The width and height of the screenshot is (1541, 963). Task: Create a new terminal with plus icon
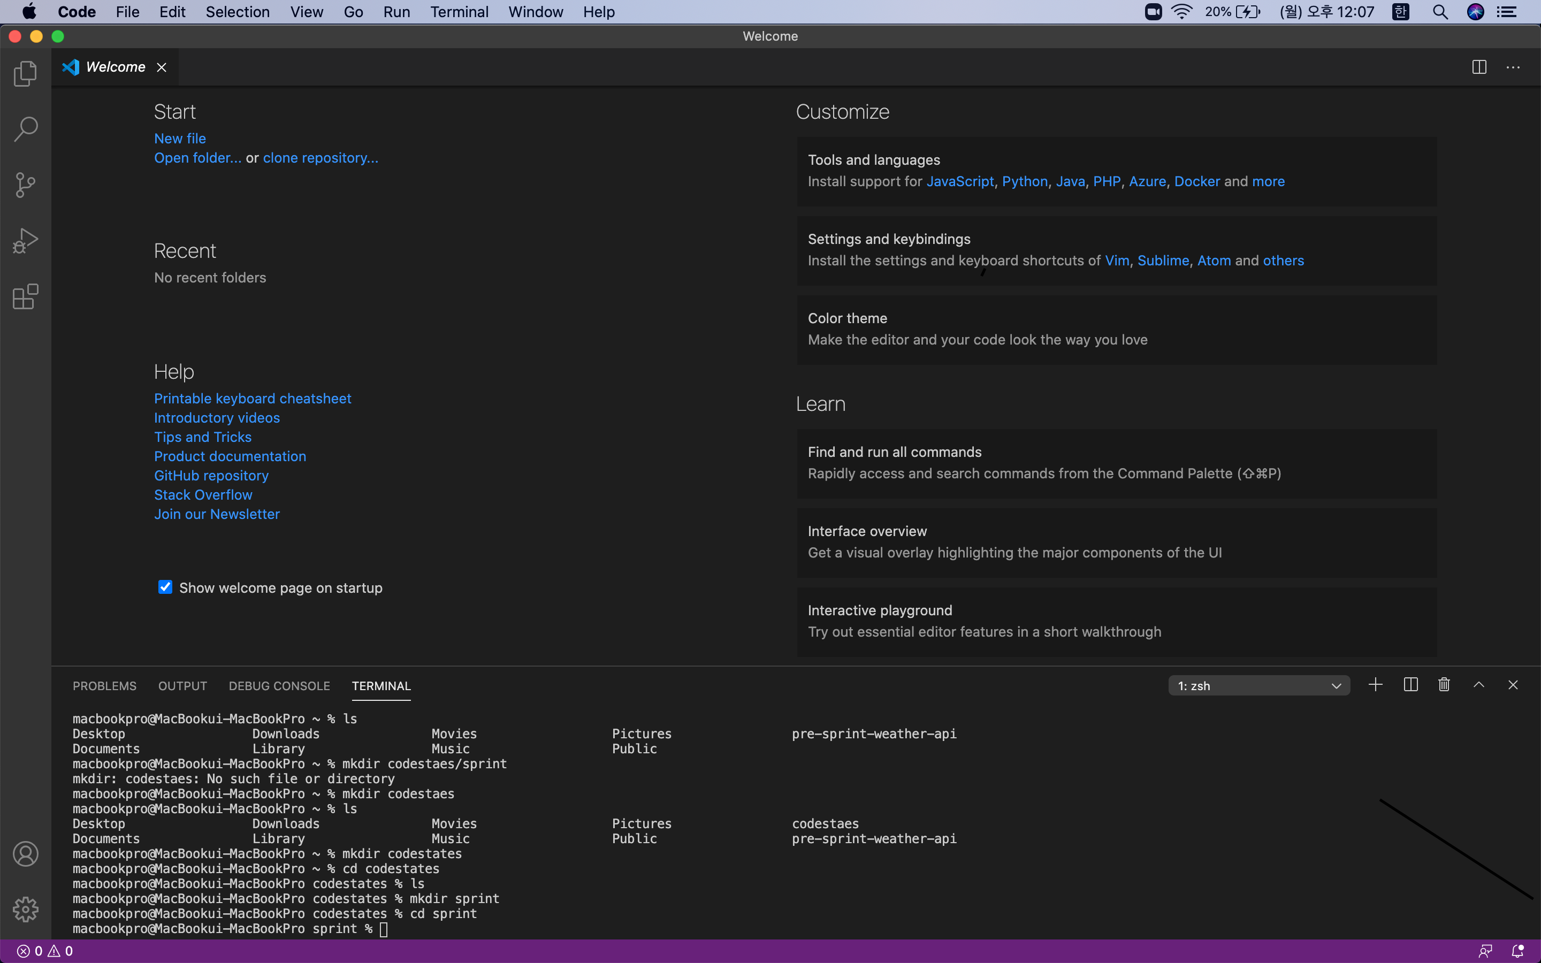[1376, 685]
